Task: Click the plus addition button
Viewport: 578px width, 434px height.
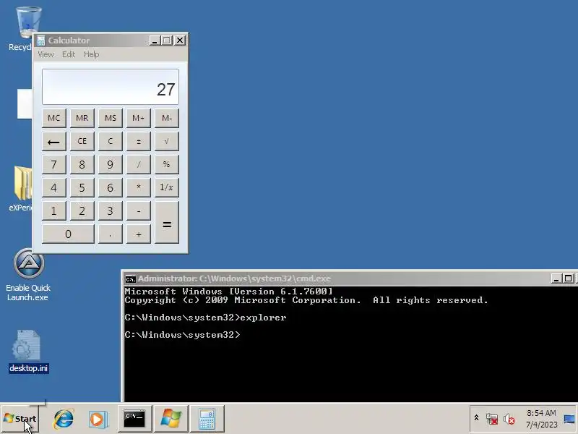Action: point(139,234)
